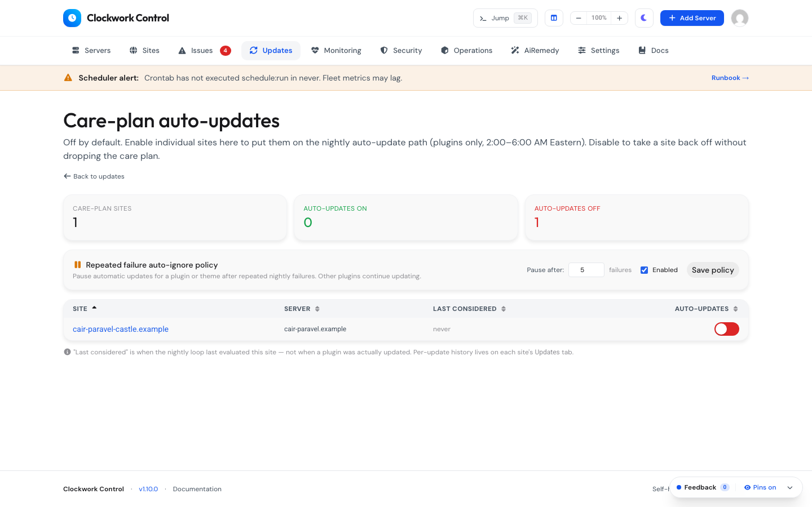Click the Clockwork Control clock logo
This screenshot has width=812, height=507.
(x=72, y=18)
